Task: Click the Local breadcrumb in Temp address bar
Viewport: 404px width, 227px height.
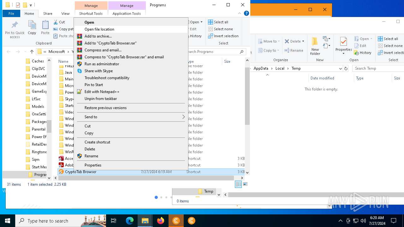Action: pyautogui.click(x=280, y=68)
